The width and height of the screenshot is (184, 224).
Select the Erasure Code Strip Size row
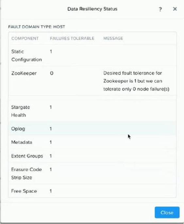coord(92,173)
